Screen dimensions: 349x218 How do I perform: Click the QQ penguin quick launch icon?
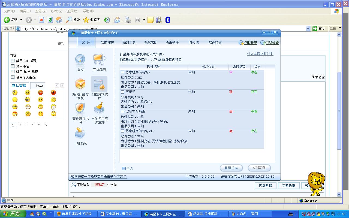pos(32,214)
